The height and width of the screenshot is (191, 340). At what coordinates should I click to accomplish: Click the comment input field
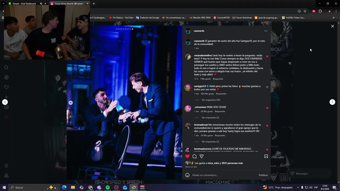tap(224, 175)
